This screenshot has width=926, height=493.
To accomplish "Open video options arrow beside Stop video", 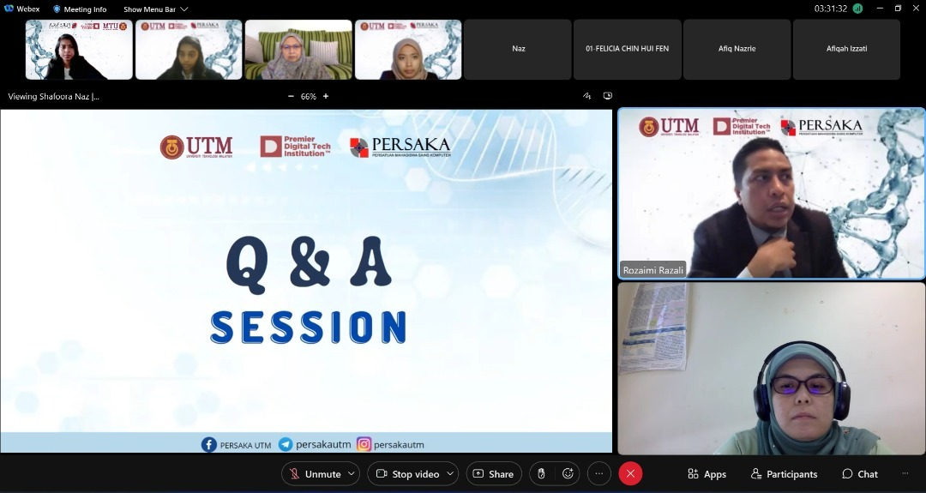I will click(451, 473).
